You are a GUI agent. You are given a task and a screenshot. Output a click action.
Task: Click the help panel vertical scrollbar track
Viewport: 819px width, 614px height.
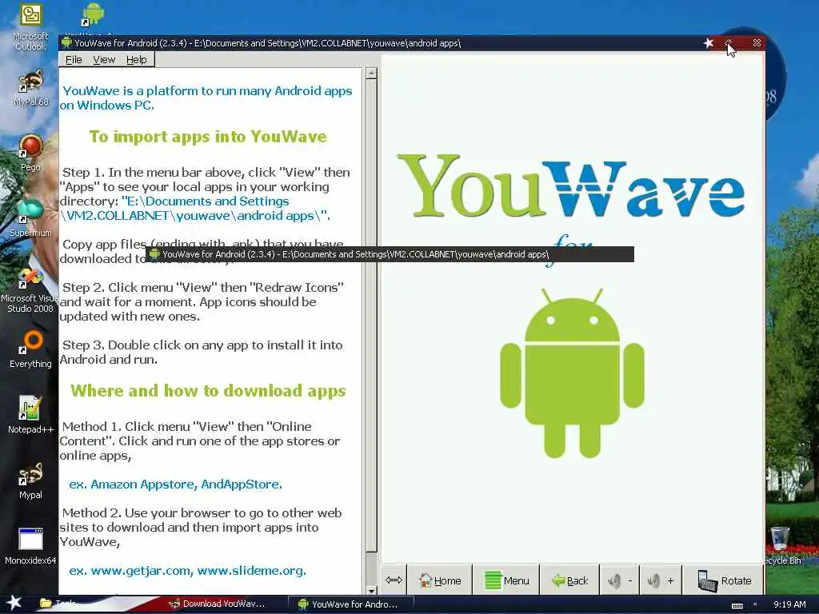371,313
